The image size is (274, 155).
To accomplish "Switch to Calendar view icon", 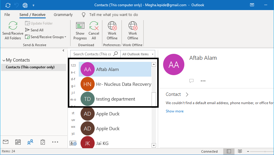I will [x=18, y=142].
